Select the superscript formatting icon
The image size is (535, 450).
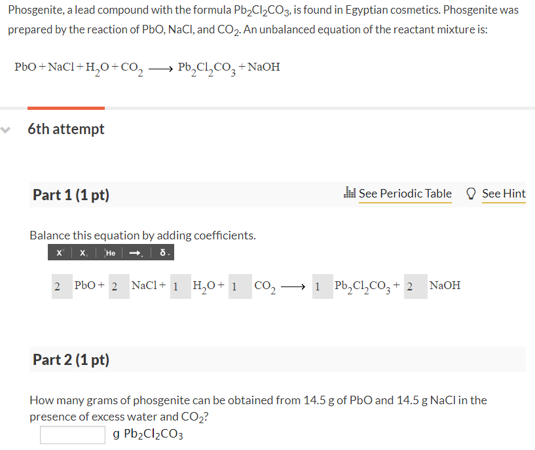tap(59, 252)
